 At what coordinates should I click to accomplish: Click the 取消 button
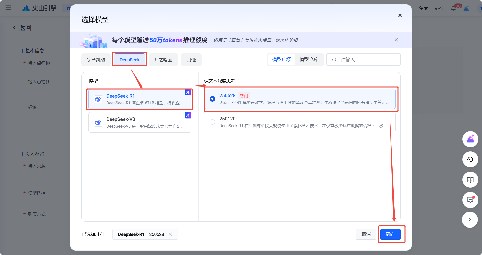(x=366, y=234)
